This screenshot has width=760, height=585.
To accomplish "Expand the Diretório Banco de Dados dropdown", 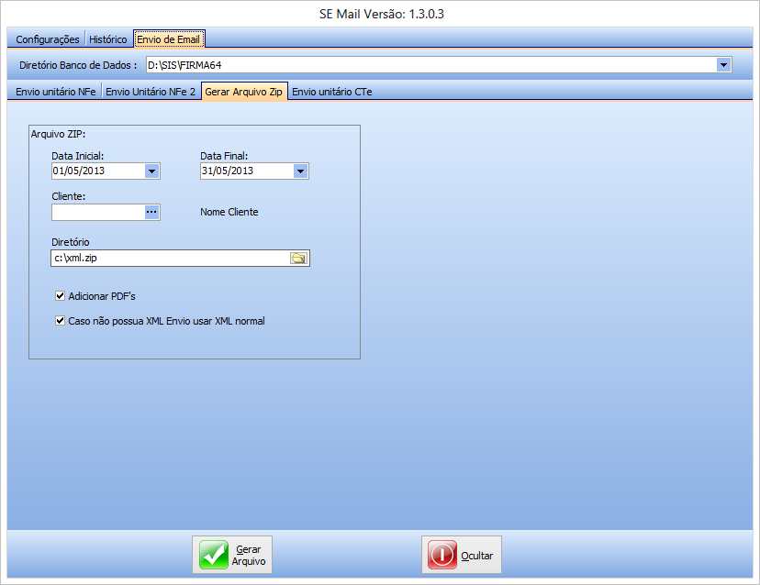I will (723, 65).
